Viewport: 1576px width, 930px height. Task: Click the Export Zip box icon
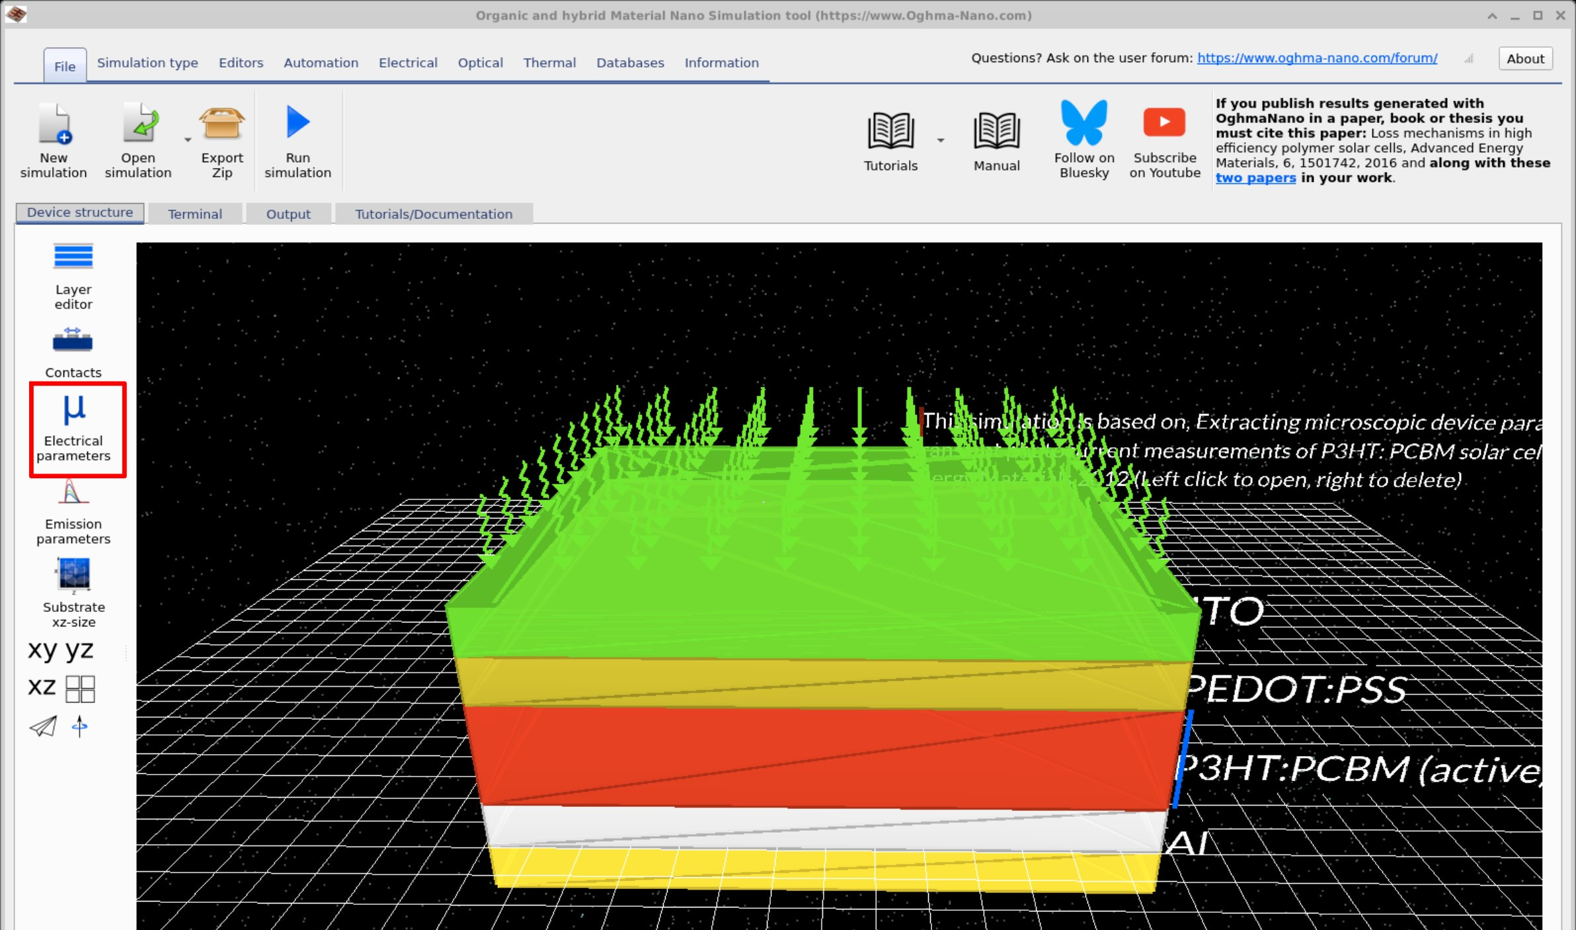(x=222, y=123)
